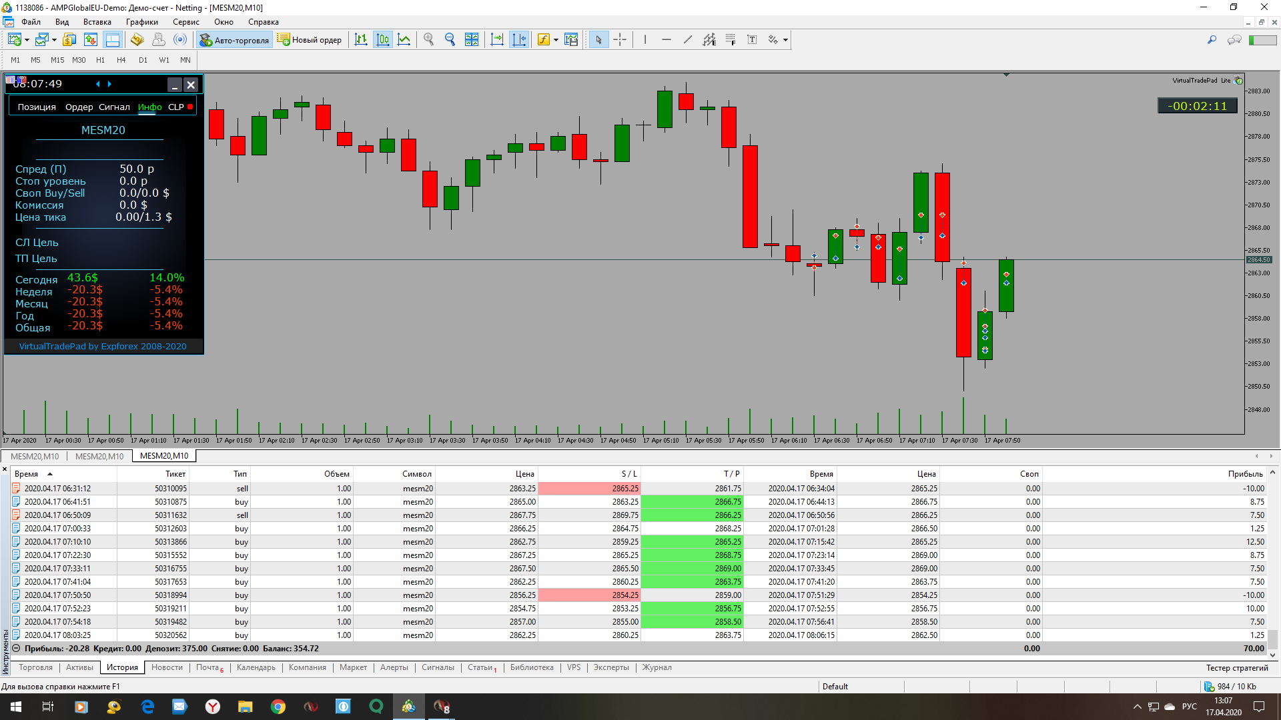Select the candlestick chart type icon
Viewport: 1281px width, 720px height.
(x=382, y=40)
